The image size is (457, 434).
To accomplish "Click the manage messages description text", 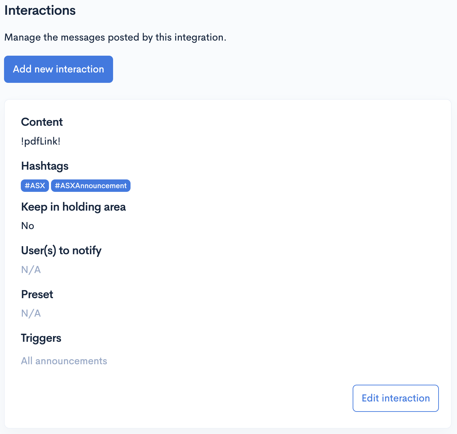I will pyautogui.click(x=115, y=37).
